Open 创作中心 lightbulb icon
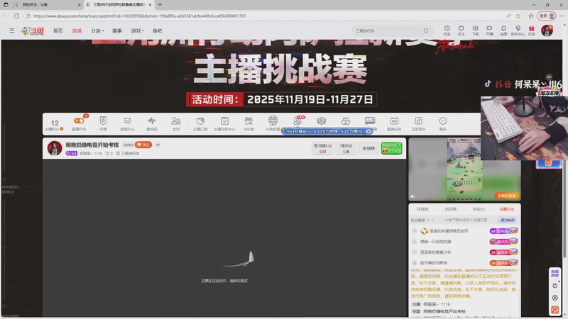 tap(518, 30)
